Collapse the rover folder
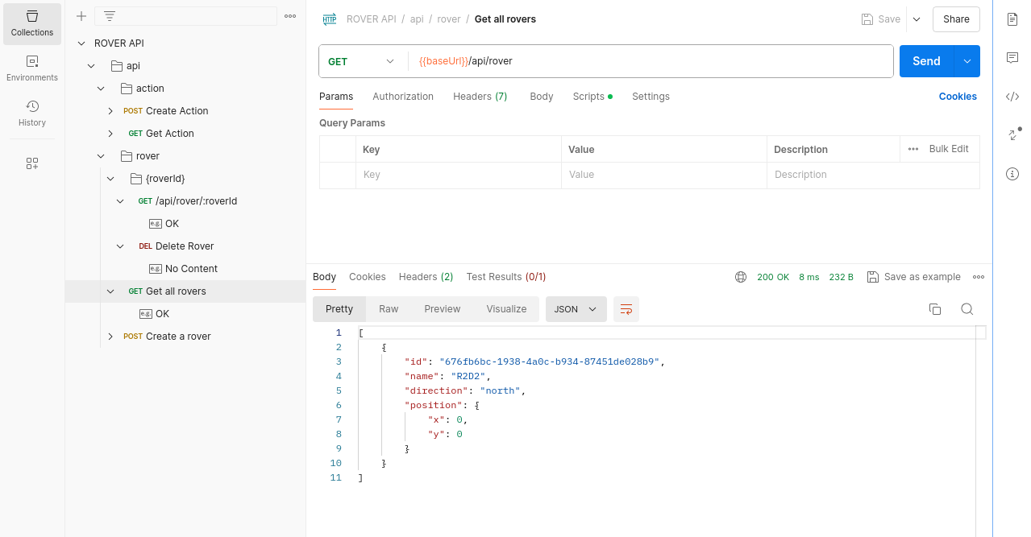This screenshot has height=537, width=1031. click(x=101, y=156)
